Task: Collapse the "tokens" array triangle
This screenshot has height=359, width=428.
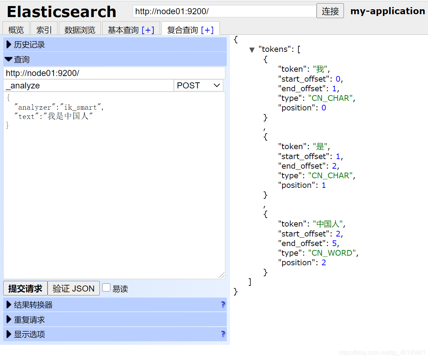Action: pyautogui.click(x=252, y=50)
